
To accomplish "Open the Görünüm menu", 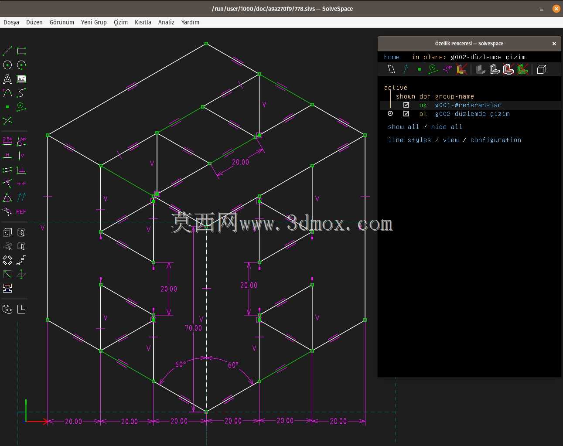I will (62, 22).
